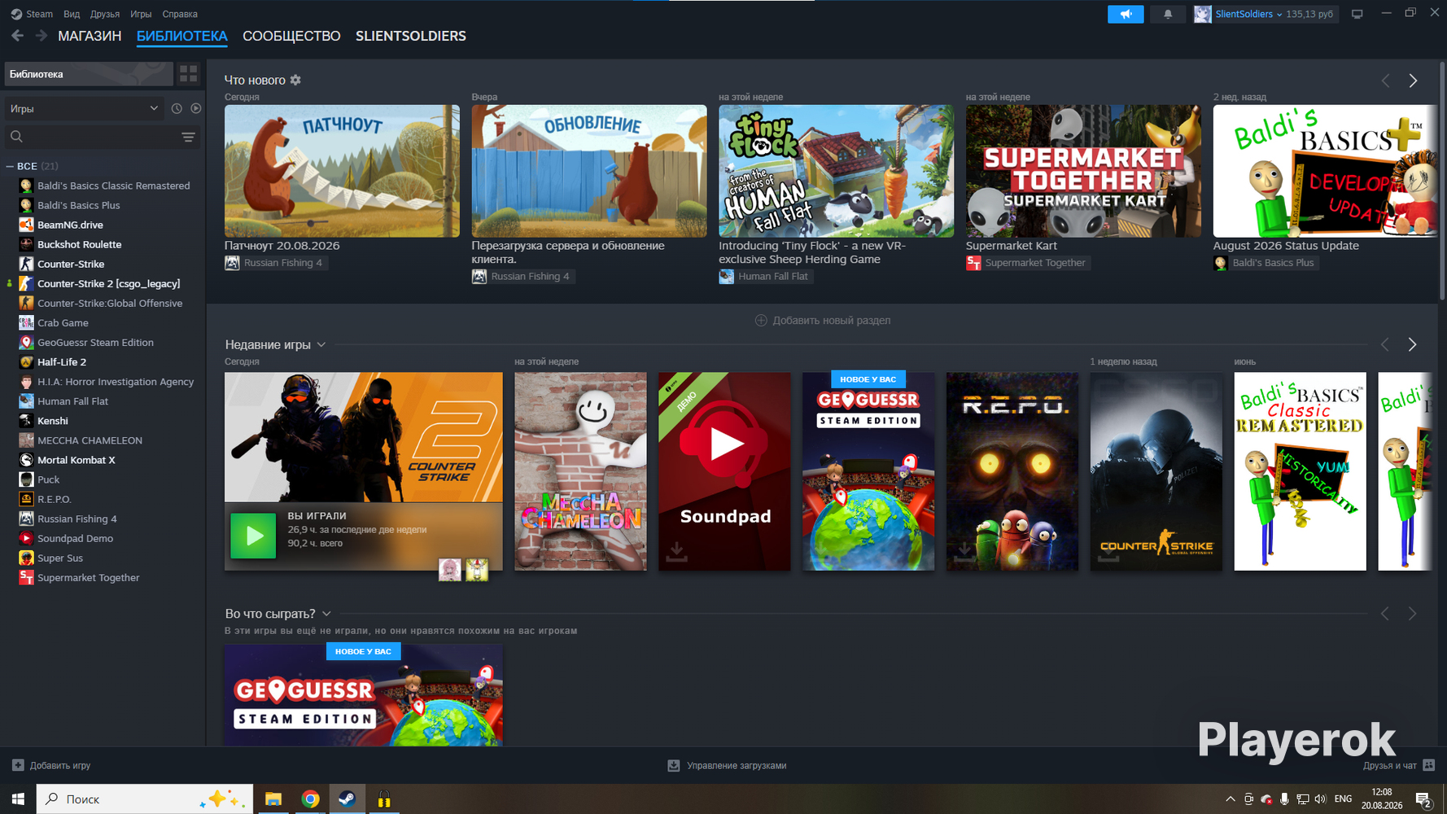Click the user profile avatar

[x=1202, y=14]
